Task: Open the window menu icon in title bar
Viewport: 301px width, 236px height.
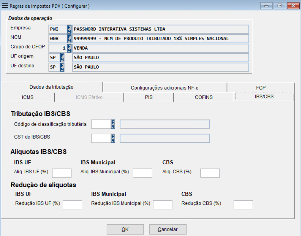Action: (5, 6)
